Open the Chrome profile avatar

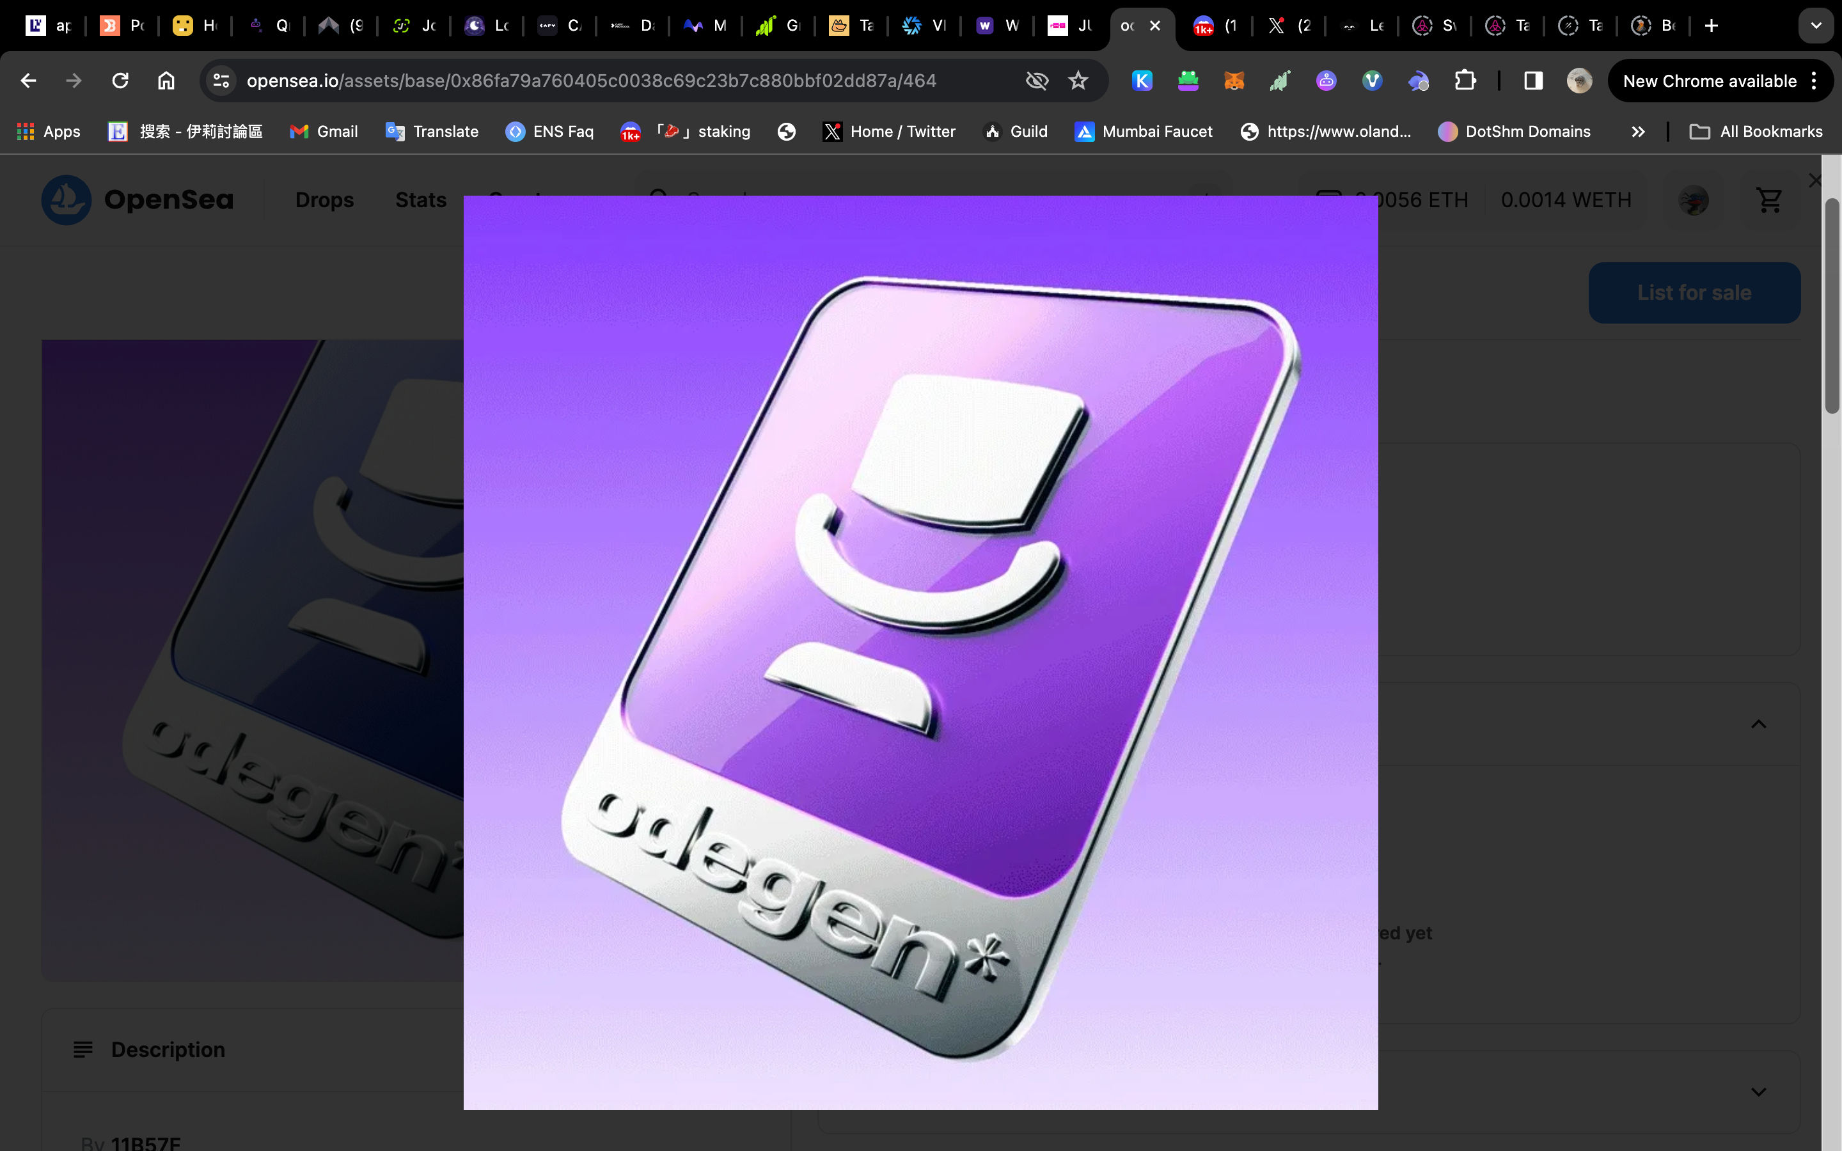(x=1579, y=81)
